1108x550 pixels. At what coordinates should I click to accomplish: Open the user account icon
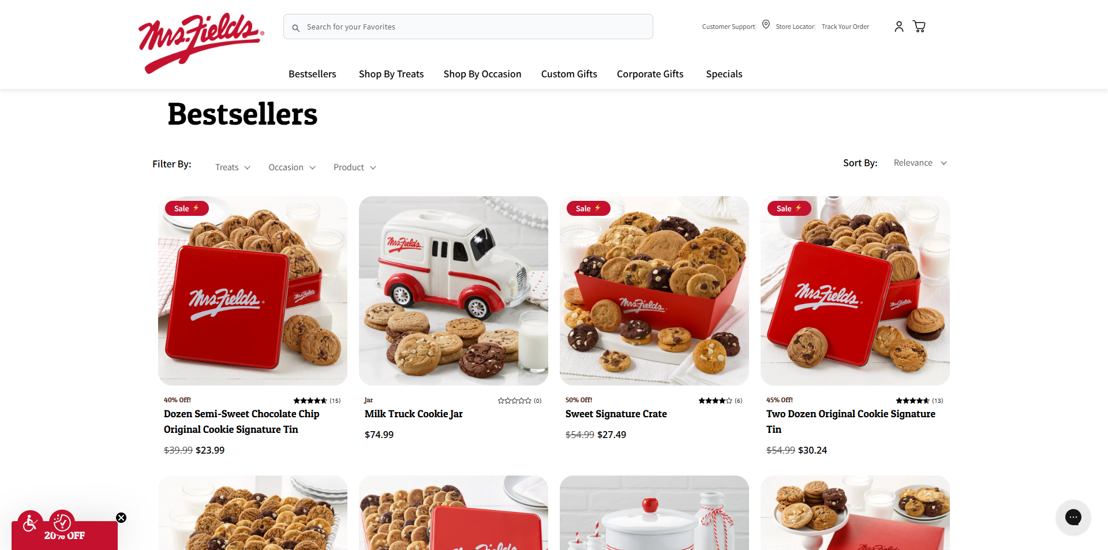pyautogui.click(x=899, y=27)
